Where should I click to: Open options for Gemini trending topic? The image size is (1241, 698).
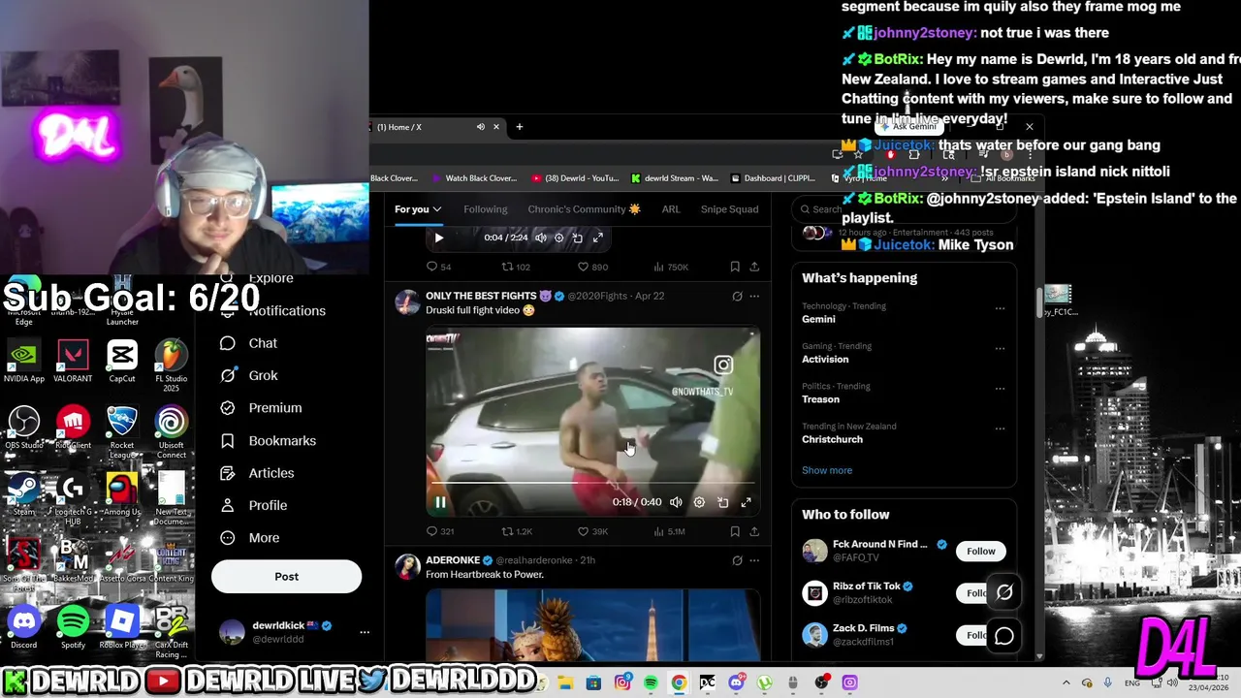[x=1000, y=308]
